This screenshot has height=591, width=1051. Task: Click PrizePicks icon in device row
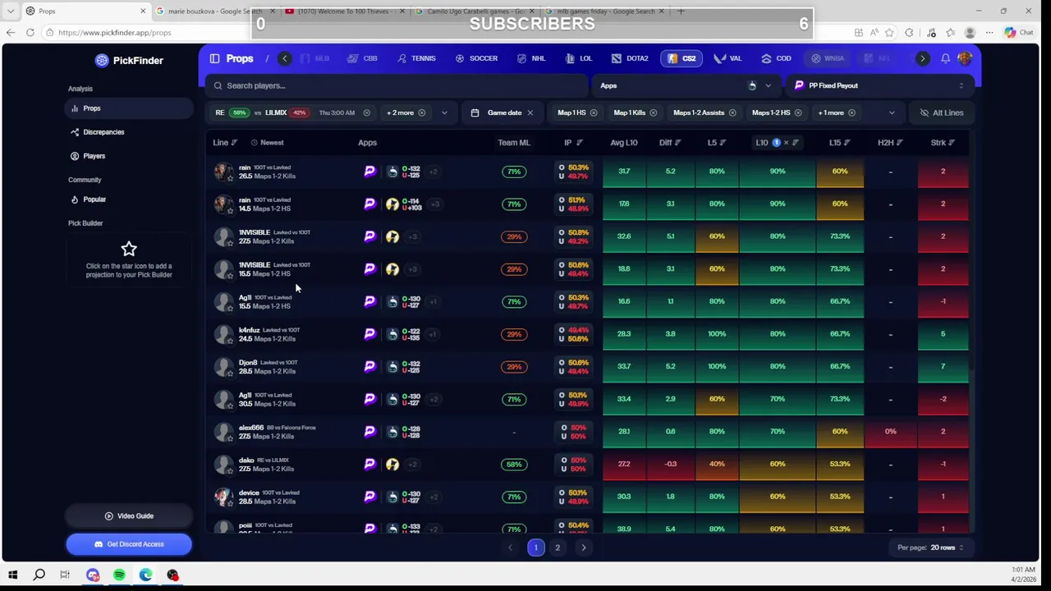[x=369, y=497]
